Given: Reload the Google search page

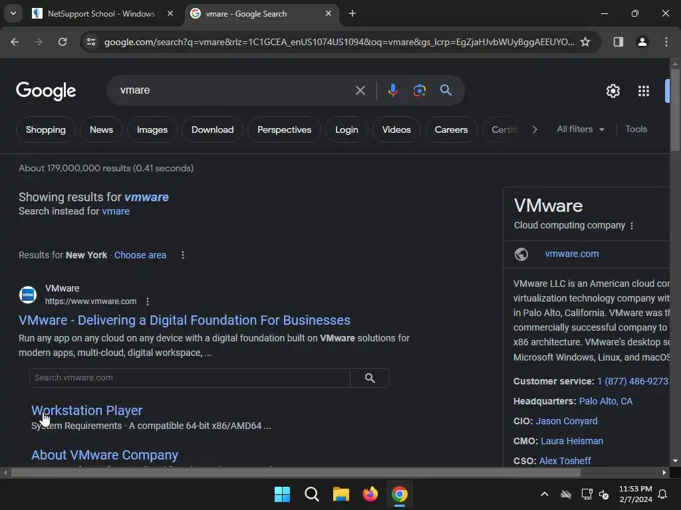Looking at the screenshot, I should [x=63, y=42].
